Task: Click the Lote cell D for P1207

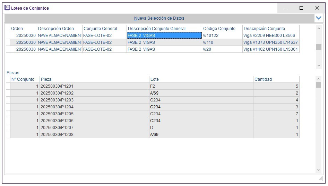Action: click(x=201, y=128)
